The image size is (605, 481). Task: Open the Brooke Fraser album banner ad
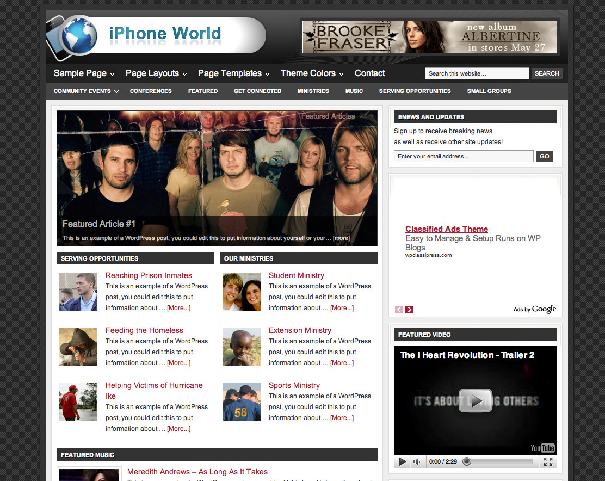430,37
